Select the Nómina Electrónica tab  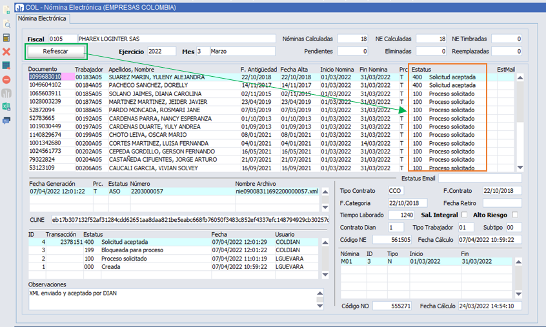(42, 19)
